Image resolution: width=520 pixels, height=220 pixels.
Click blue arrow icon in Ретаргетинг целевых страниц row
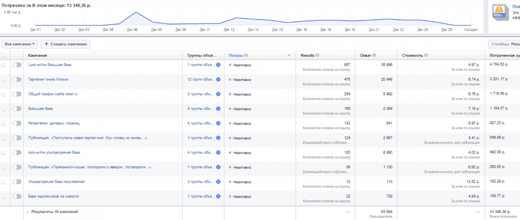coord(218,123)
